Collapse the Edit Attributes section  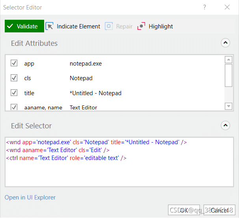point(225,43)
